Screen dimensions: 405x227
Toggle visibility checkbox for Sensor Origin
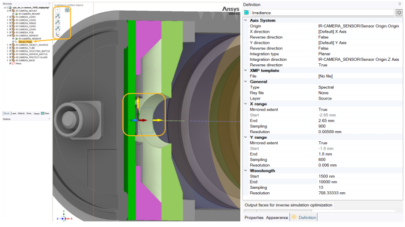13,42
